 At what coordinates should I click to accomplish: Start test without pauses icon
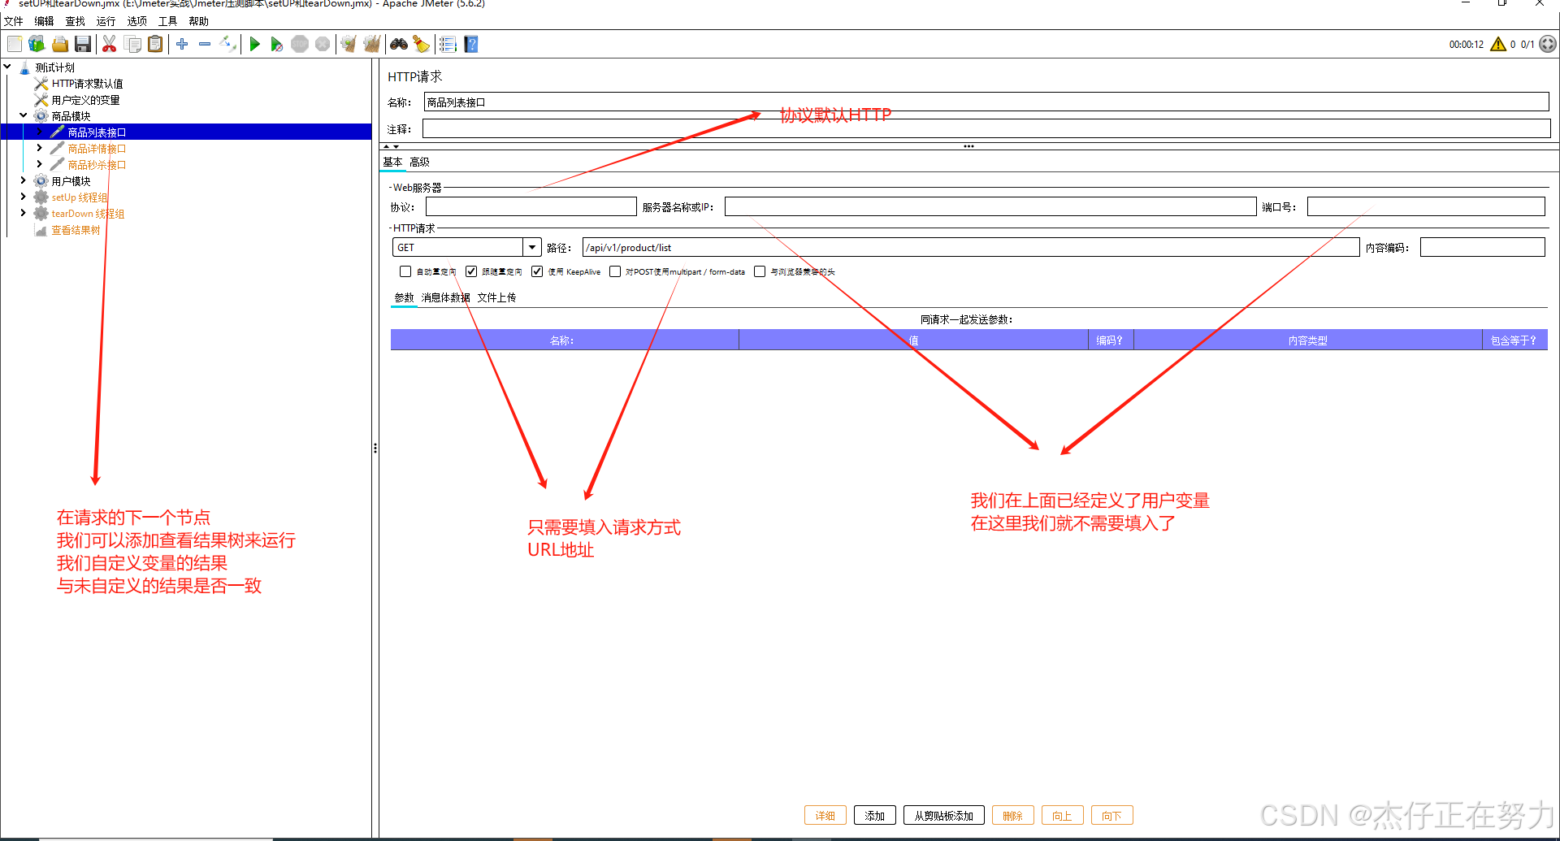(x=277, y=44)
